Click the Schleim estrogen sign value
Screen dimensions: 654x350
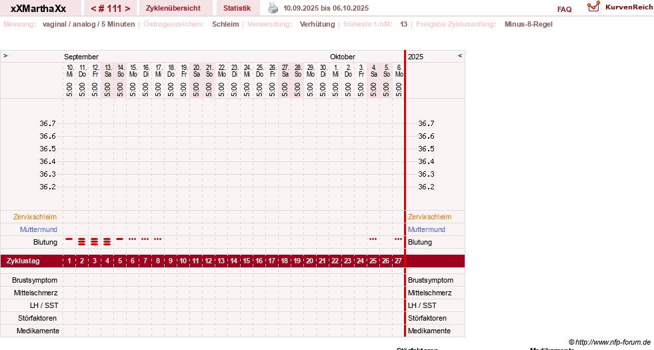[225, 24]
